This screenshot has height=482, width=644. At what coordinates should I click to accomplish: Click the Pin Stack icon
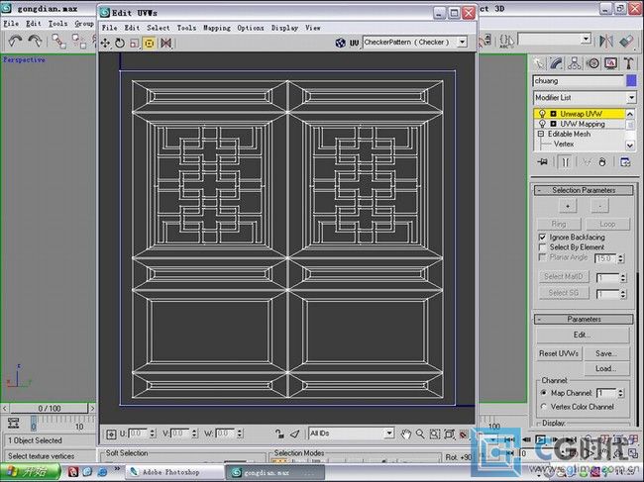tap(543, 162)
